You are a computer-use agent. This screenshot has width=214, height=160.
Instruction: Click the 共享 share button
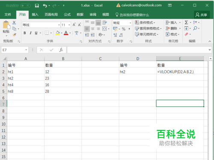click(x=202, y=15)
